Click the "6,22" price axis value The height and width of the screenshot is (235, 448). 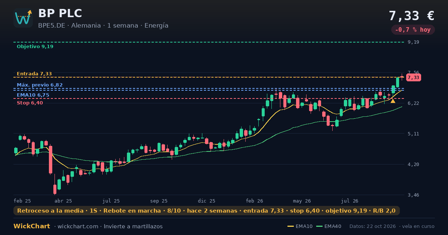coord(413,103)
